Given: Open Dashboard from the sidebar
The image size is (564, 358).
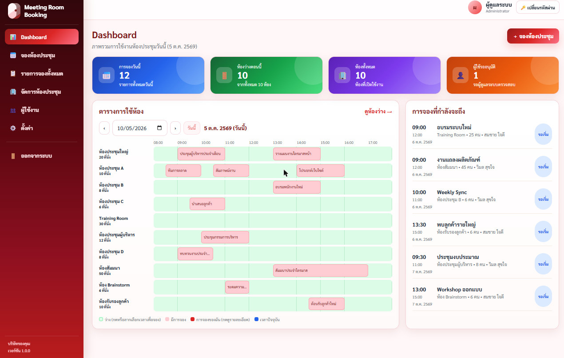Looking at the screenshot, I should [42, 37].
